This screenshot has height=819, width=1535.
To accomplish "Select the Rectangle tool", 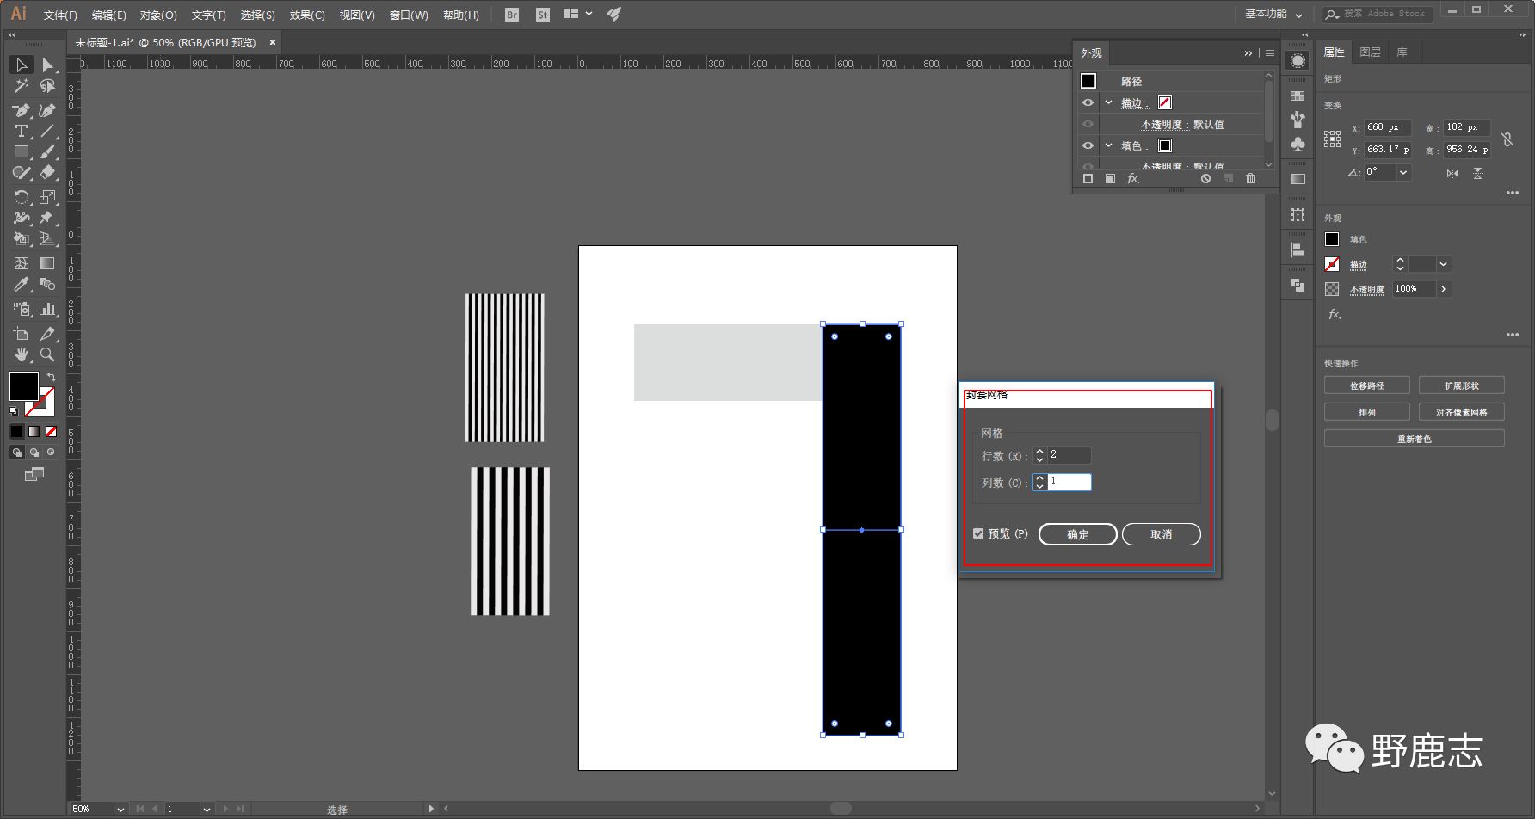I will point(22,152).
